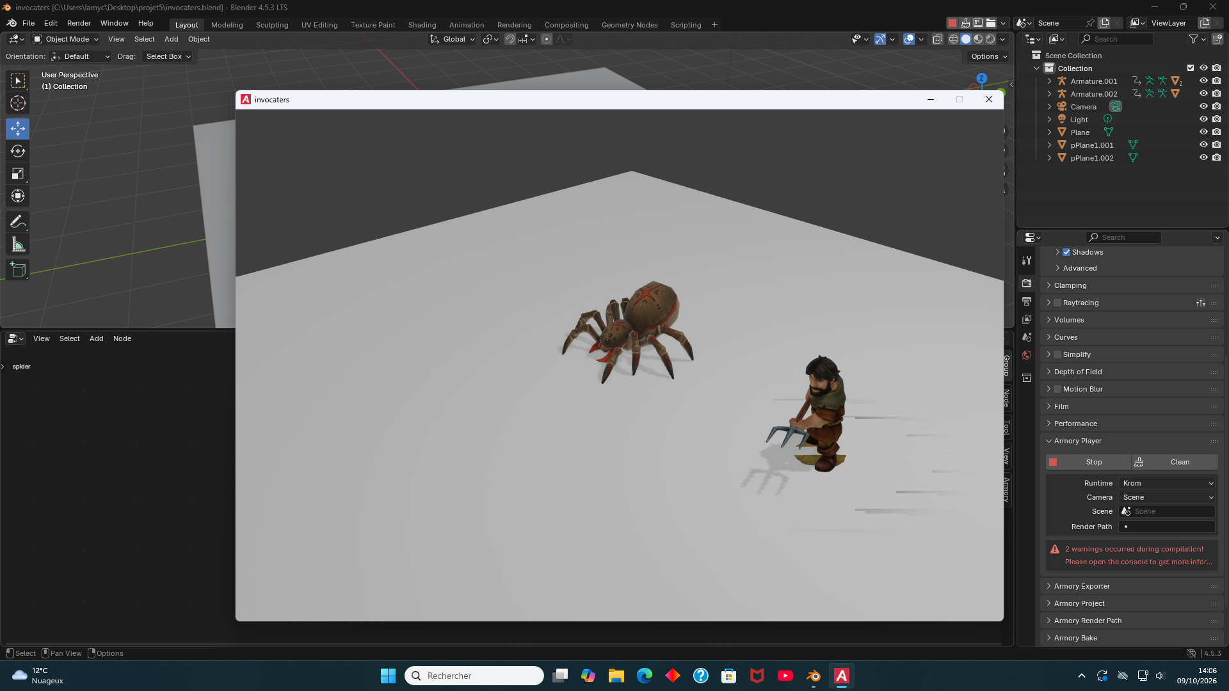Open the View Layer properties tab icon

[1027, 319]
